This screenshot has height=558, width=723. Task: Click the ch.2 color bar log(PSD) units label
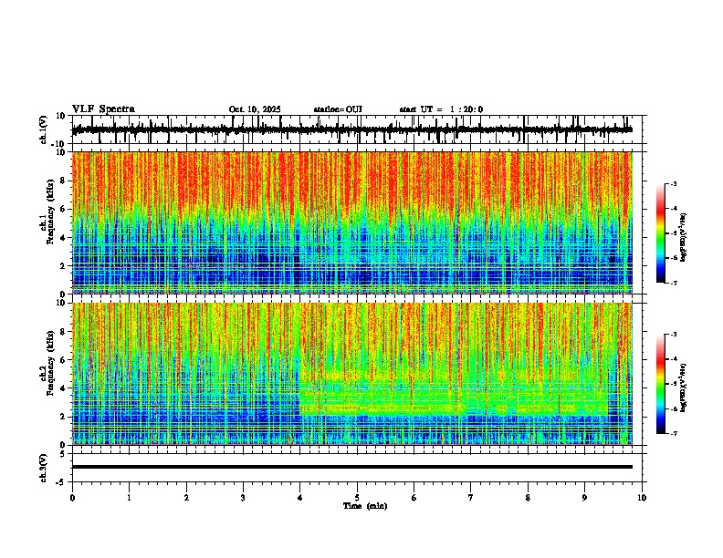pyautogui.click(x=684, y=387)
